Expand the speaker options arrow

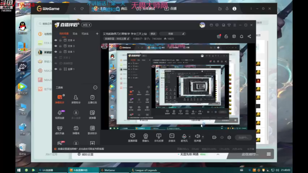pos(203,136)
